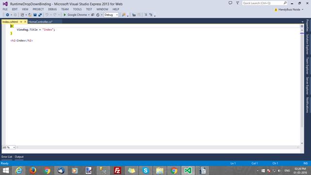Open toolbar overflow options arrow

155,16
